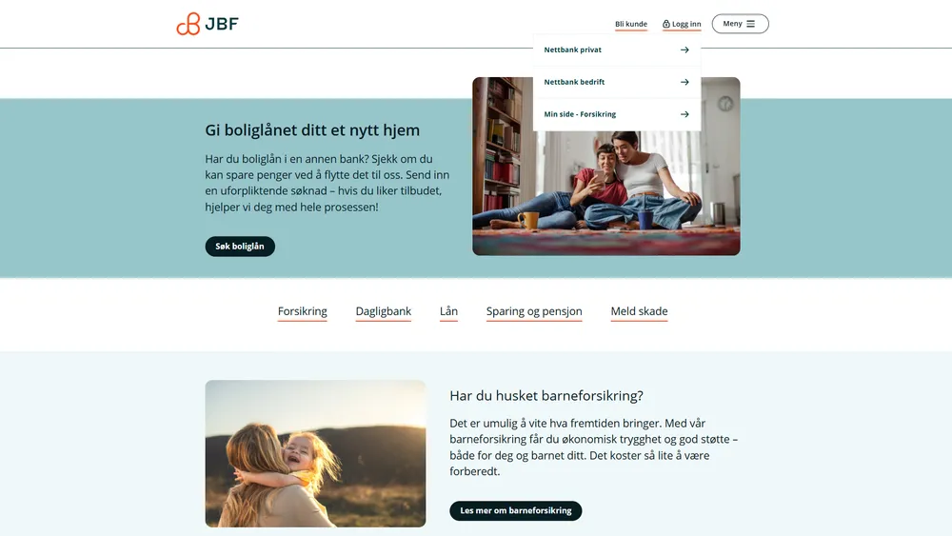Select Nettbank bedrift menu entry
Screen dimensions: 952x536
[617, 82]
